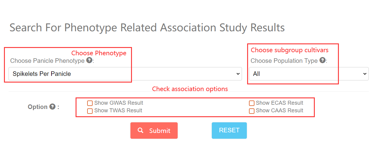Click the help icon beside Choose Panicle Phenotype
This screenshot has height=163, width=373.
[x=89, y=60]
